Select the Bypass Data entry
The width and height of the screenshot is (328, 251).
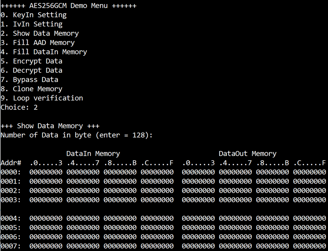[29, 80]
